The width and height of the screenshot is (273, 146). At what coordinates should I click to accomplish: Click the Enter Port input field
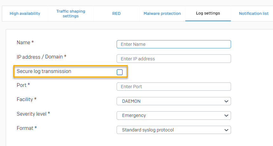pos(174,87)
